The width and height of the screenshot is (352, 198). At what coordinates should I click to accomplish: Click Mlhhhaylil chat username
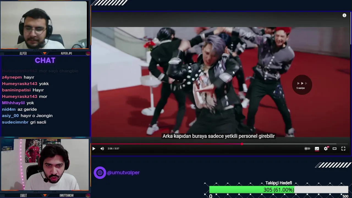click(13, 103)
